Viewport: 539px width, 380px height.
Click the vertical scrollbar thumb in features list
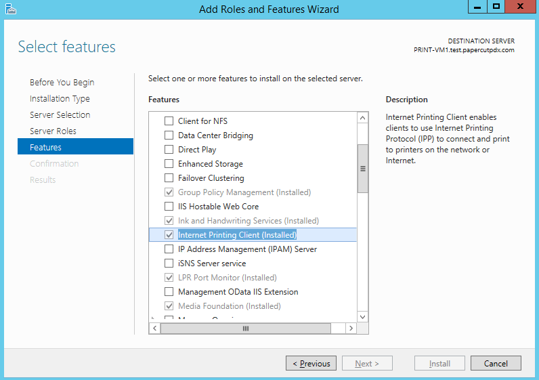click(x=363, y=169)
